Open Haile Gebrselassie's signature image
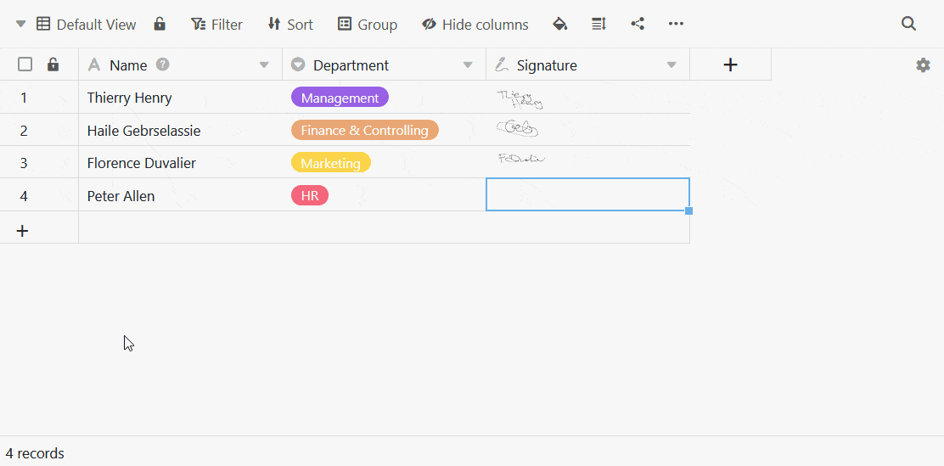Screen dimensions: 944x466 click(x=517, y=127)
